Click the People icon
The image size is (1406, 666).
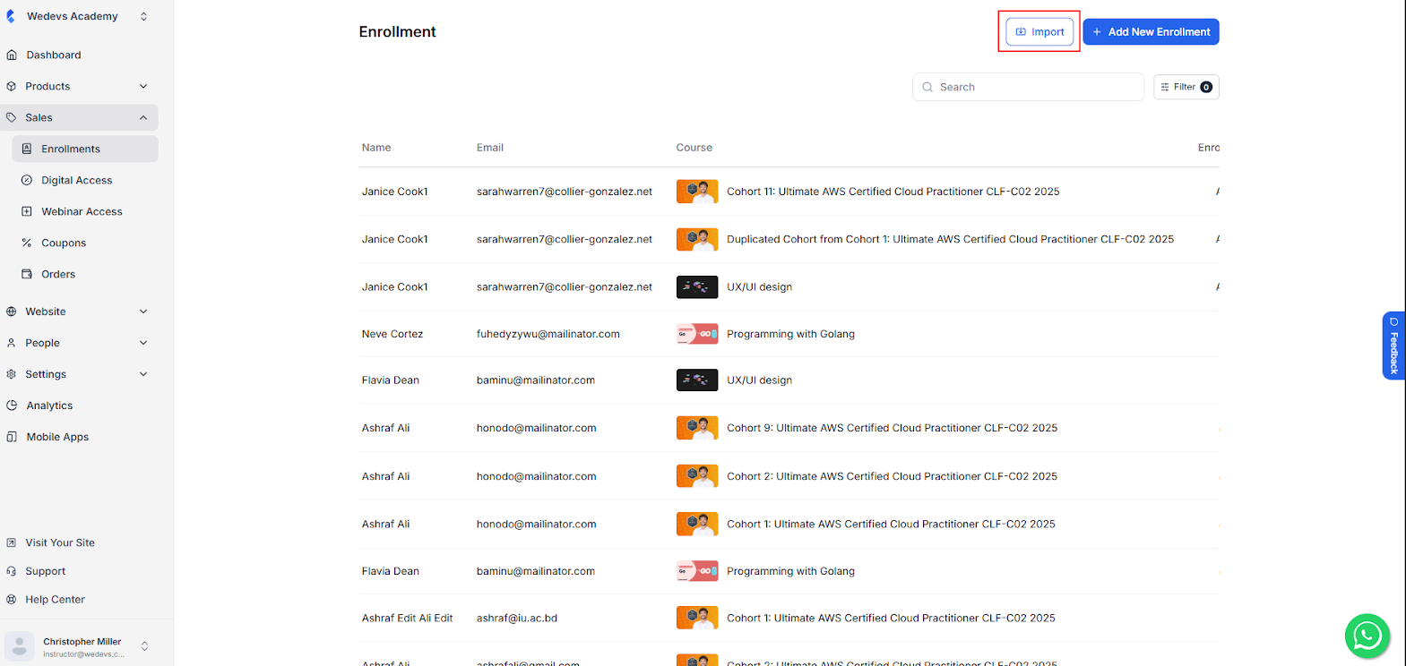pyautogui.click(x=12, y=343)
